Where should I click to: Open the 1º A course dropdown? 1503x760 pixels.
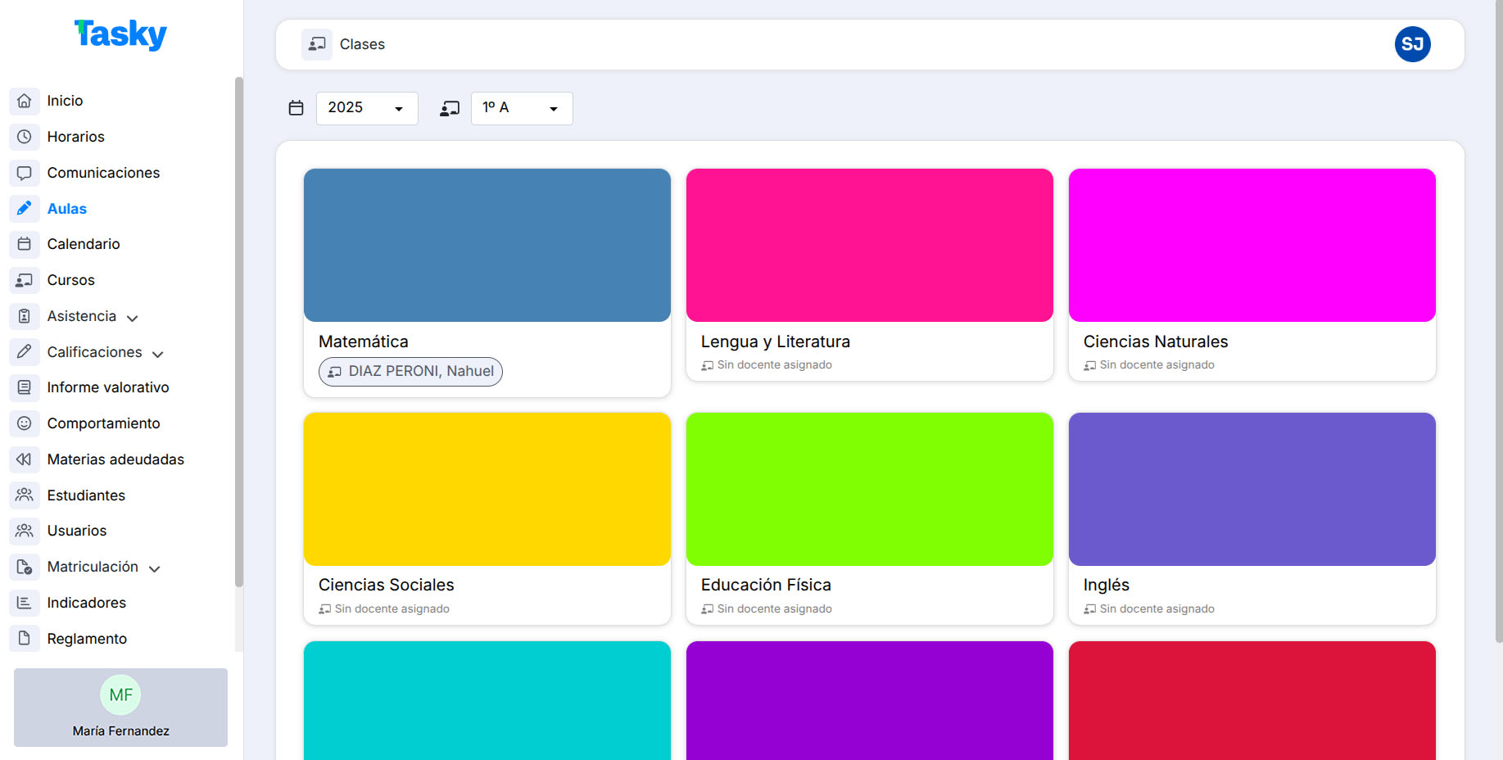click(522, 108)
